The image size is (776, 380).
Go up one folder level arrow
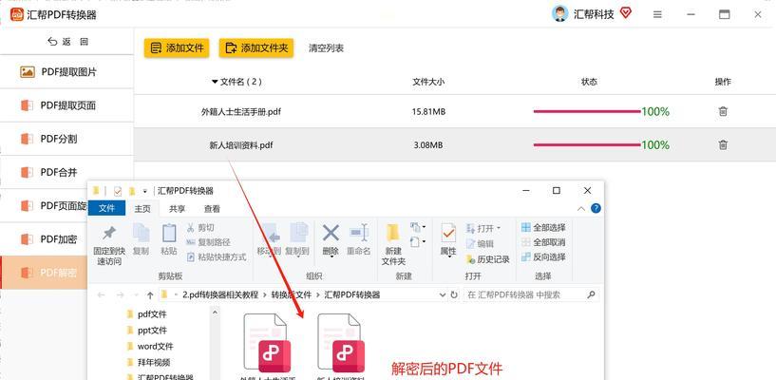[150, 294]
